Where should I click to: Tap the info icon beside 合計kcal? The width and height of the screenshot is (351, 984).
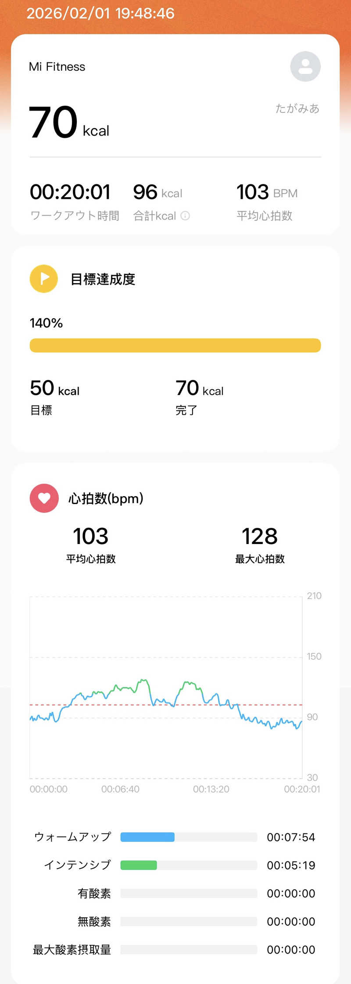coord(185,216)
